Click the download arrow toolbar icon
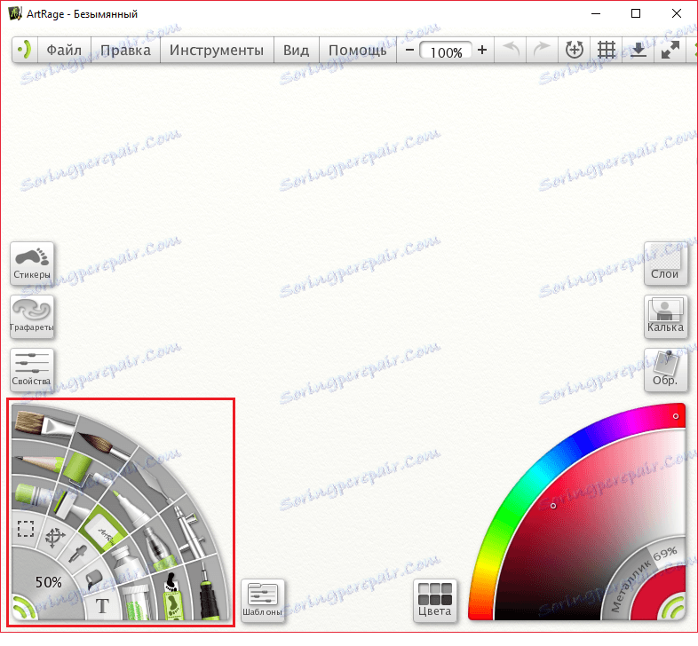Viewport: 698px width, 646px height. click(639, 50)
